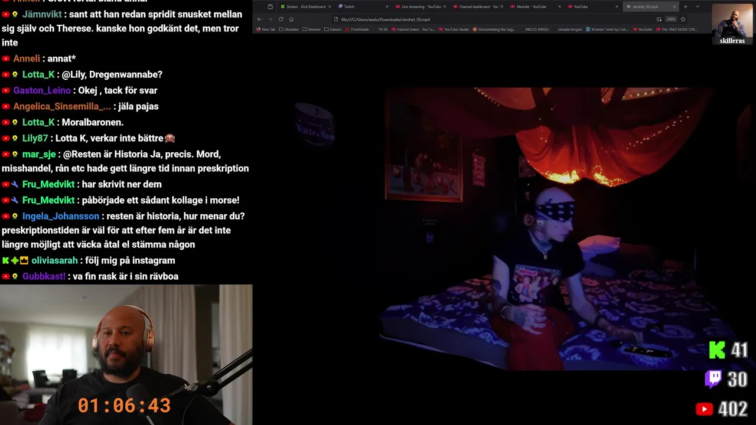Viewport: 756px width, 425px height.
Task: Close the Stream - Kick Dashboard tab
Action: click(330, 6)
